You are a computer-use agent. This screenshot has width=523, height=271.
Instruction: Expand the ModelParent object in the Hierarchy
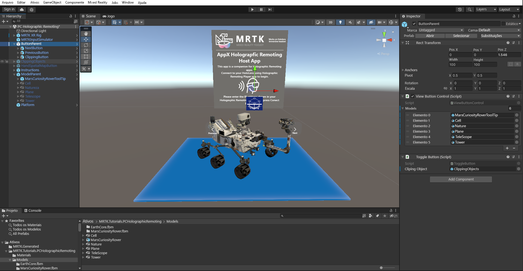tap(14, 74)
